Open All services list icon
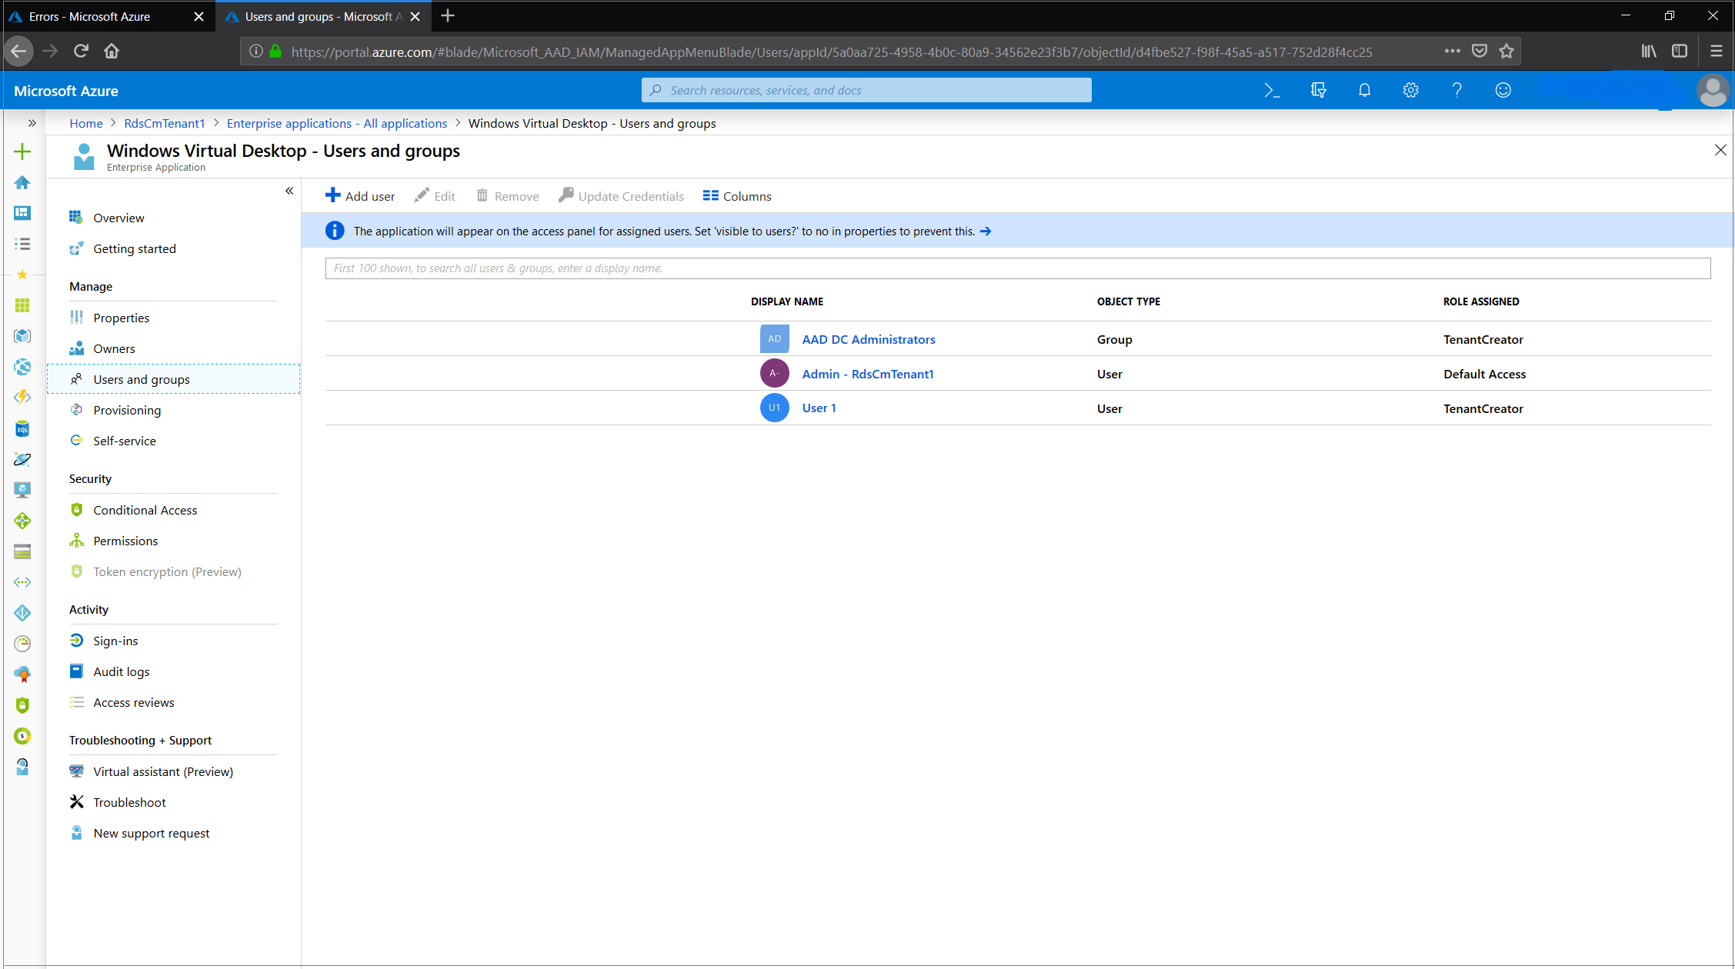Image resolution: width=1735 pixels, height=969 pixels. (22, 244)
